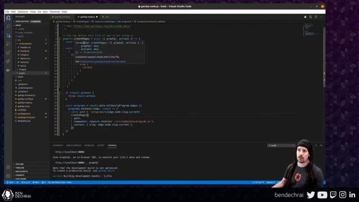This screenshot has height=202, width=359.
Task: Expand the Timeline section
Action: click(20, 168)
